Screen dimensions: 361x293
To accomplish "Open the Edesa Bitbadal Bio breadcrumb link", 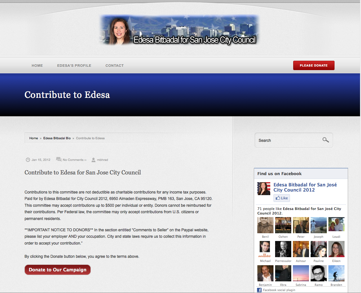I will coord(57,138).
